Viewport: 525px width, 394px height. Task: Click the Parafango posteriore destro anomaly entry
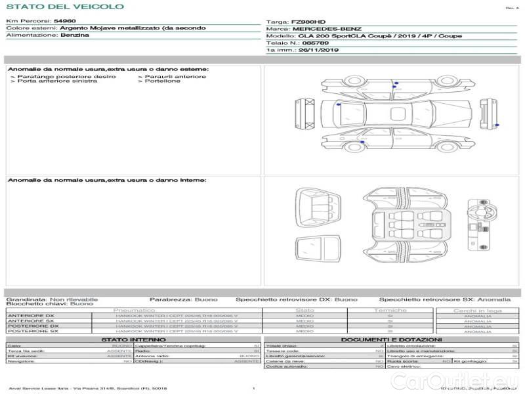click(63, 76)
